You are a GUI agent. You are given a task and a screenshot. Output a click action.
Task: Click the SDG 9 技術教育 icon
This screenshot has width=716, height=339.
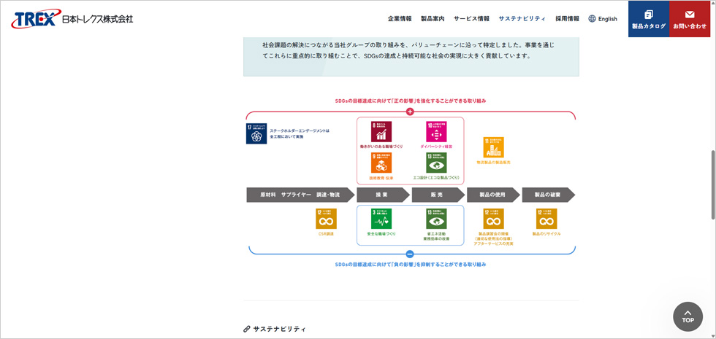[x=381, y=162]
